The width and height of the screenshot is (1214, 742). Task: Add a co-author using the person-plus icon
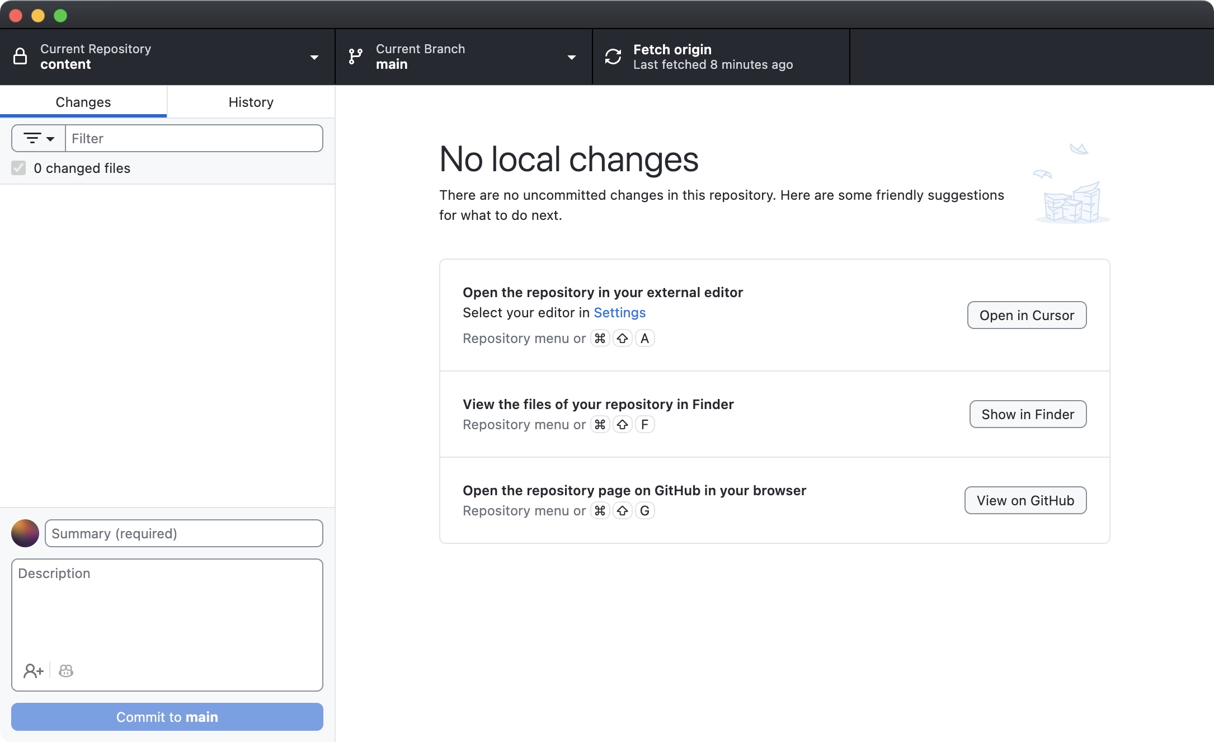(33, 670)
